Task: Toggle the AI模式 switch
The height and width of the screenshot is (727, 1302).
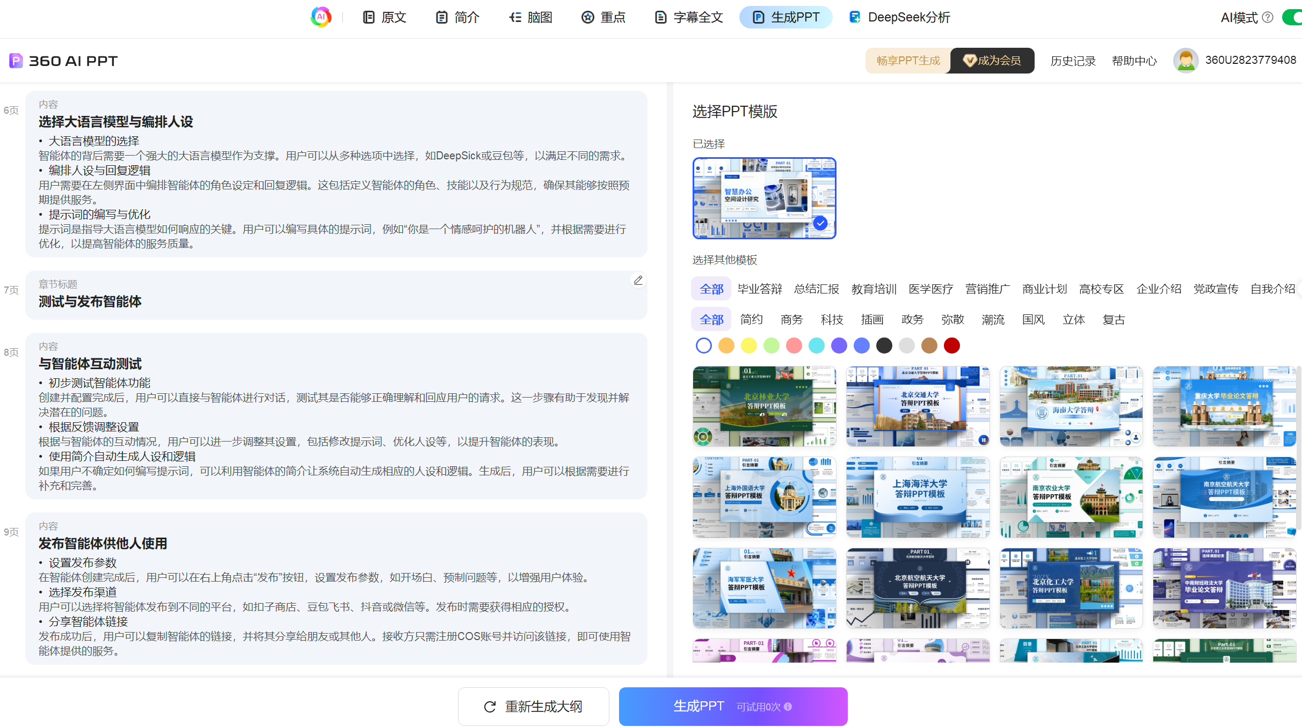Action: (x=1293, y=17)
